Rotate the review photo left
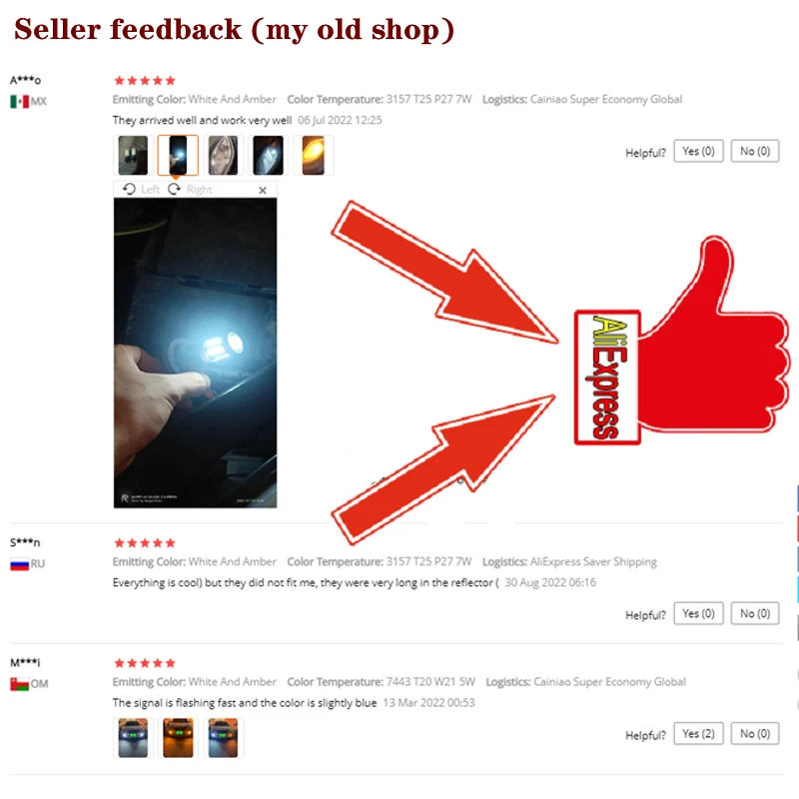The image size is (799, 799). (141, 190)
